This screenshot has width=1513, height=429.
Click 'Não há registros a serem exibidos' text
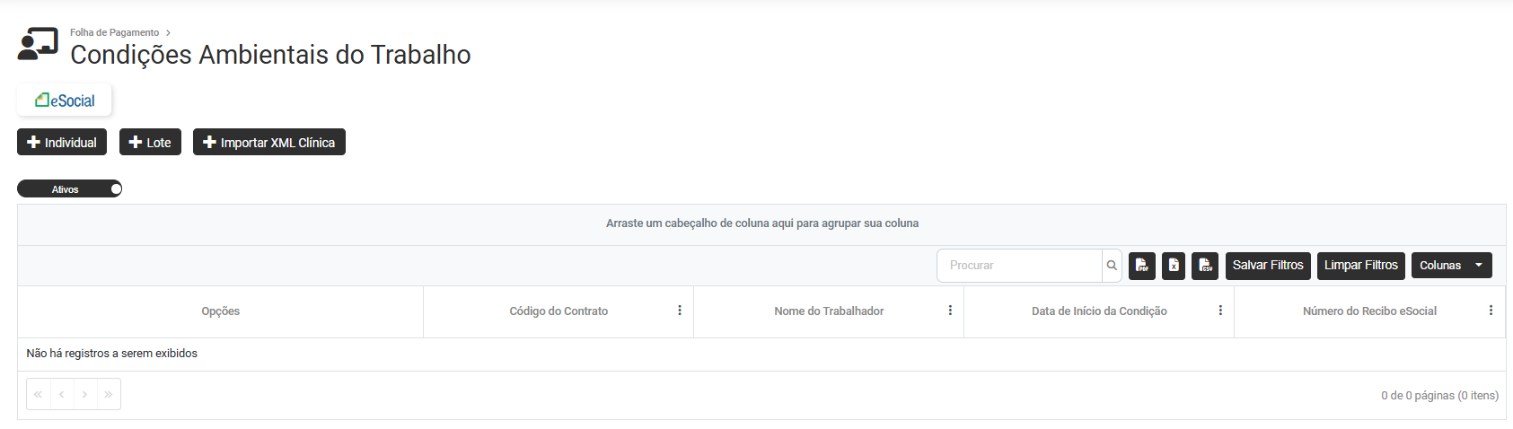click(x=112, y=354)
